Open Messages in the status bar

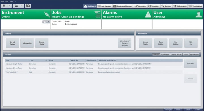(168, 110)
